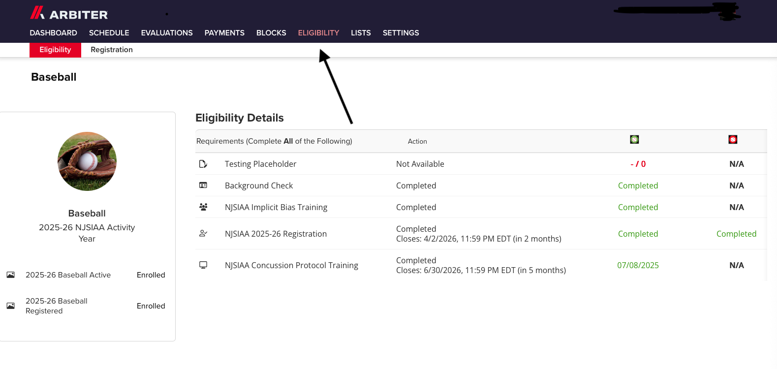Image resolution: width=777 pixels, height=369 pixels.
Task: Click image icon beside 2025-26 Baseball Registered
Action: [10, 306]
